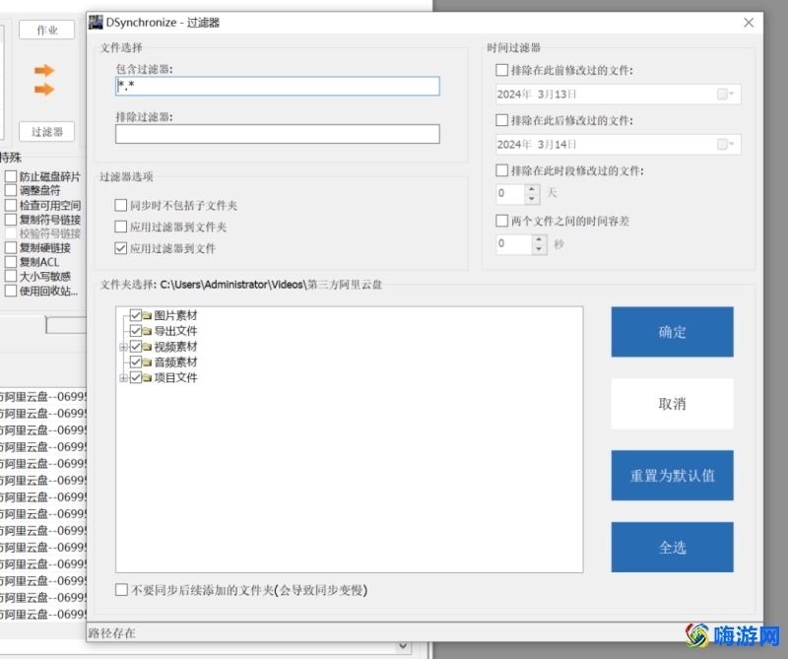Click 重置为默认值 reset button
Screen dimensions: 788x659
point(672,476)
